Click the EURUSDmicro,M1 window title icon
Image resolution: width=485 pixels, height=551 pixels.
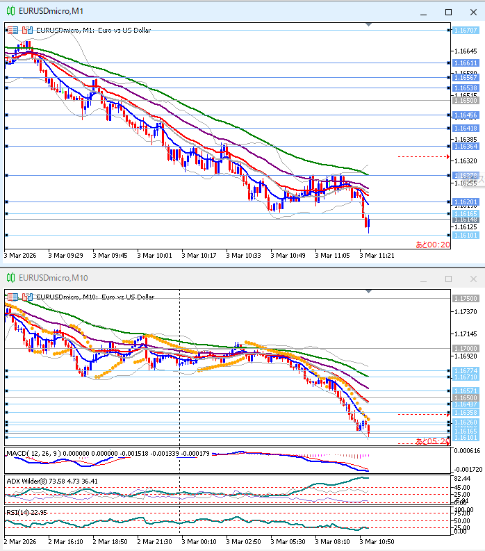(x=10, y=11)
